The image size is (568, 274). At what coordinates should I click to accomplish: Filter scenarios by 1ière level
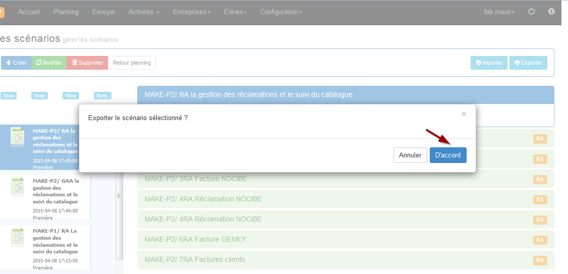pos(71,96)
